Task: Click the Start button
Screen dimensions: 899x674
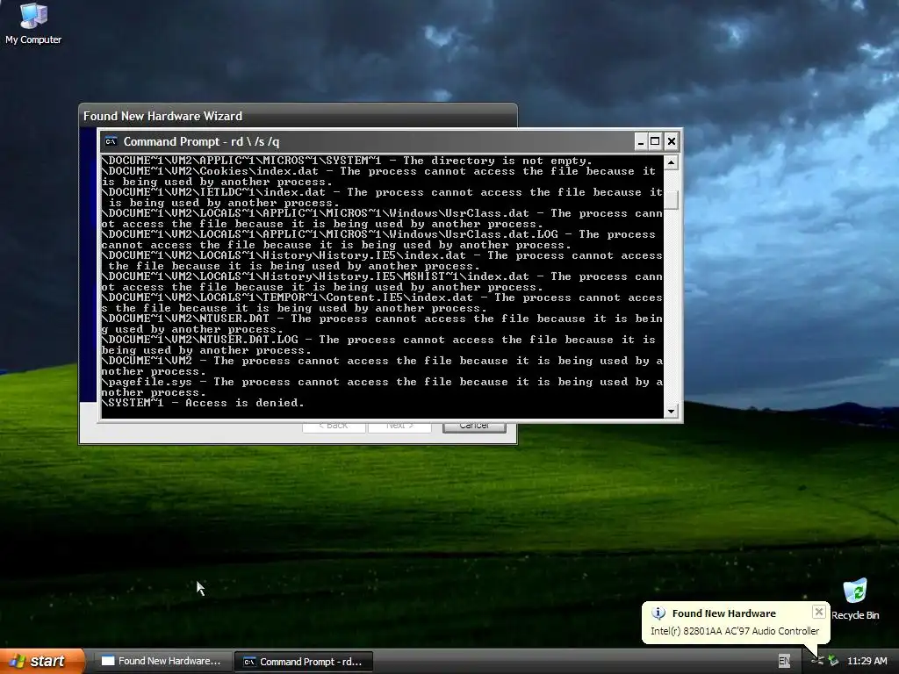Action: 42,661
